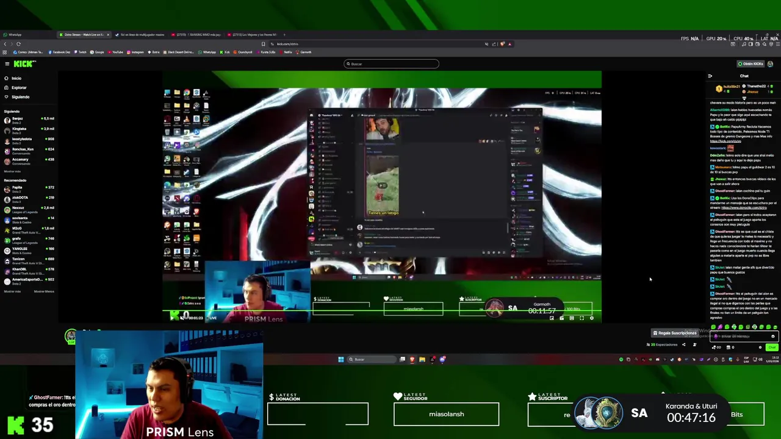Go back with the browser back arrow
Screen dimensions: 781x439
[5, 44]
